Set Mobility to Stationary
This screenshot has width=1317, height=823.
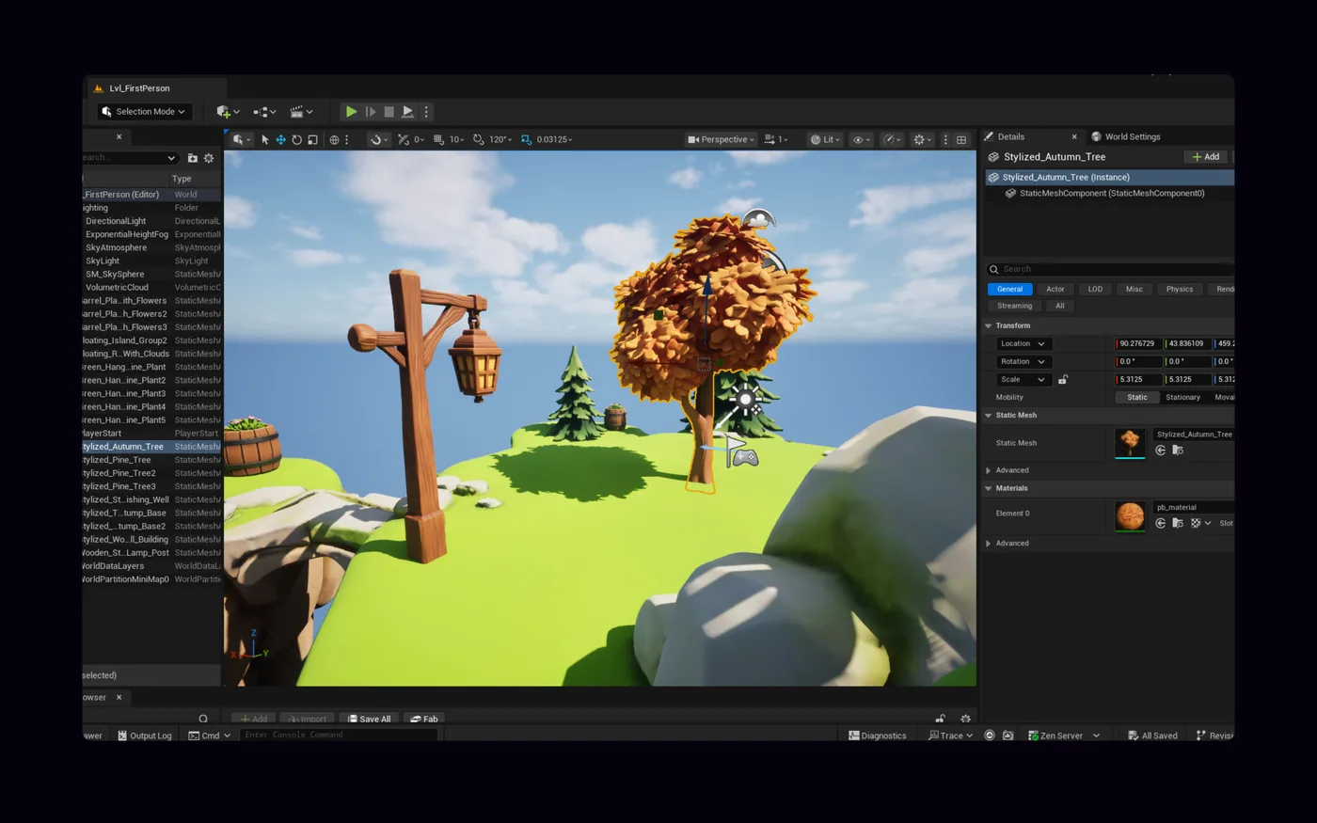(x=1182, y=397)
